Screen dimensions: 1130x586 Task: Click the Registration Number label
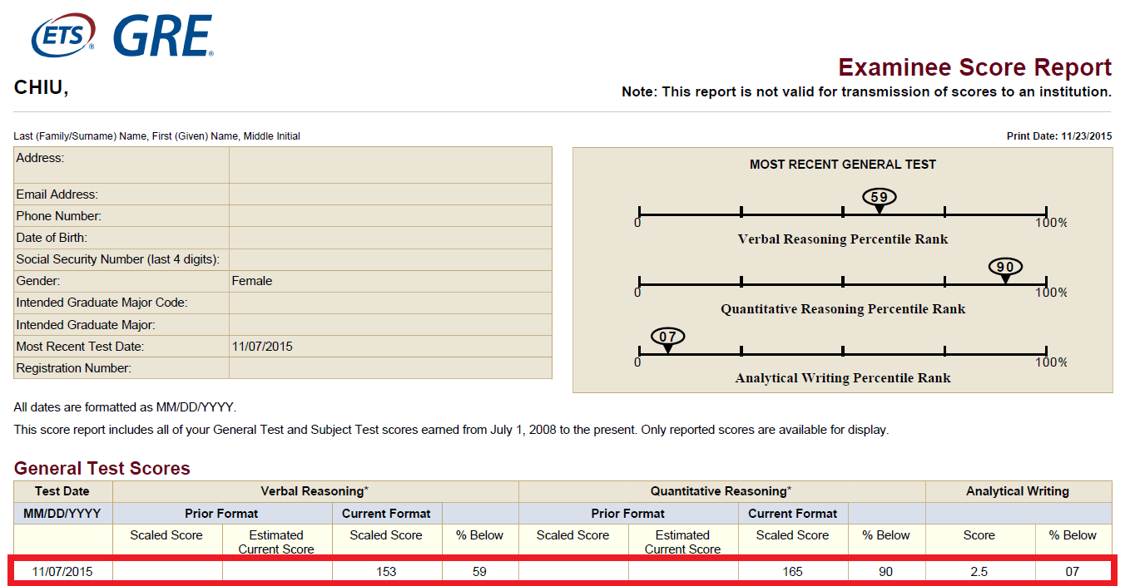(74, 368)
